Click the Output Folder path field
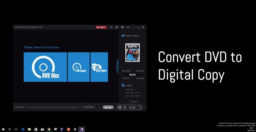This screenshot has width=256, height=132. coord(52,107)
